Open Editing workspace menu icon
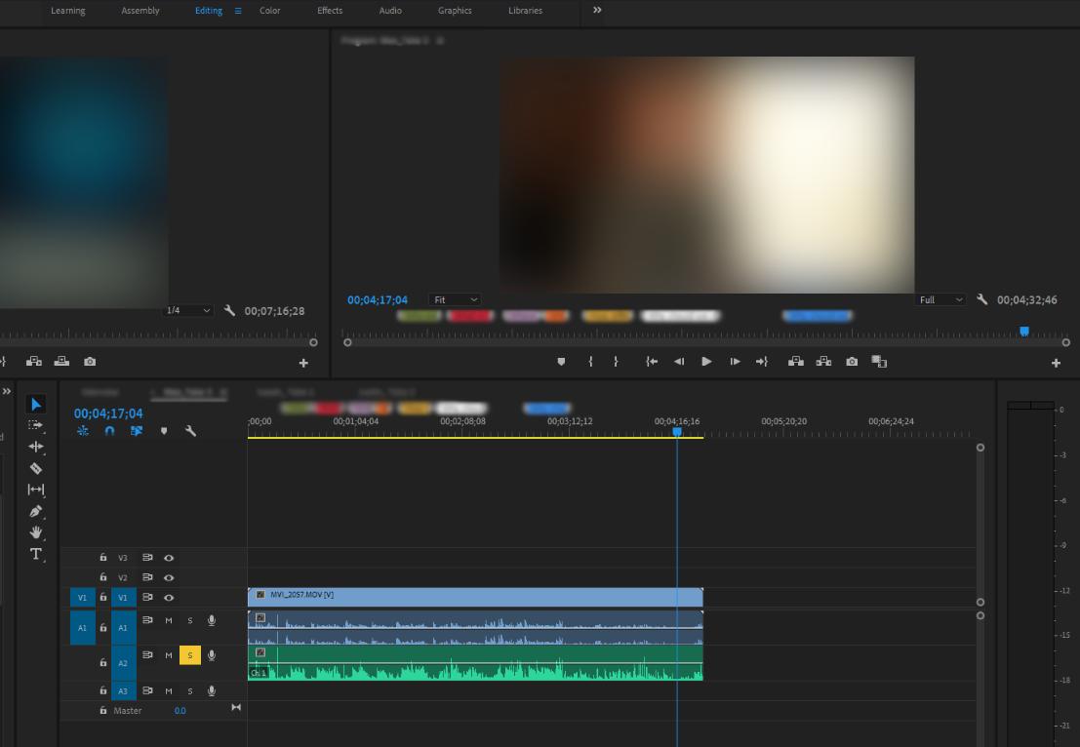The width and height of the screenshot is (1080, 747). pos(238,11)
